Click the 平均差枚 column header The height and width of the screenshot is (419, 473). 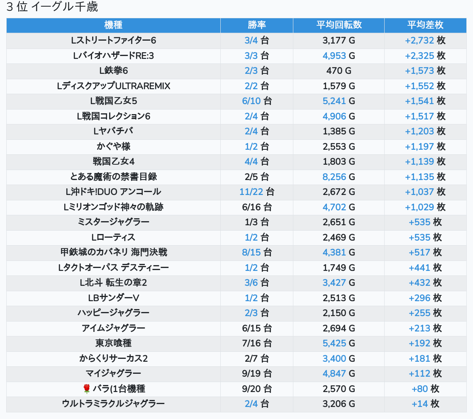tap(425, 25)
